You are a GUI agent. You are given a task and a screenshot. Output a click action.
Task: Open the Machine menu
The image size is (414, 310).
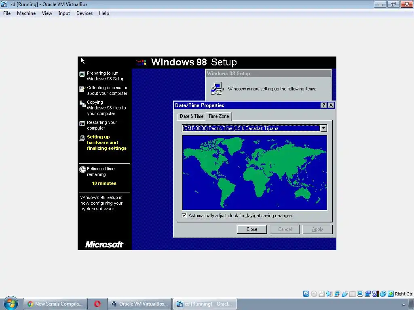pos(26,13)
